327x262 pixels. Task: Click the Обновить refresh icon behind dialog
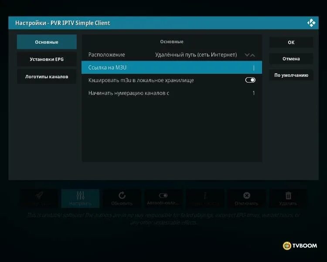tap(122, 196)
